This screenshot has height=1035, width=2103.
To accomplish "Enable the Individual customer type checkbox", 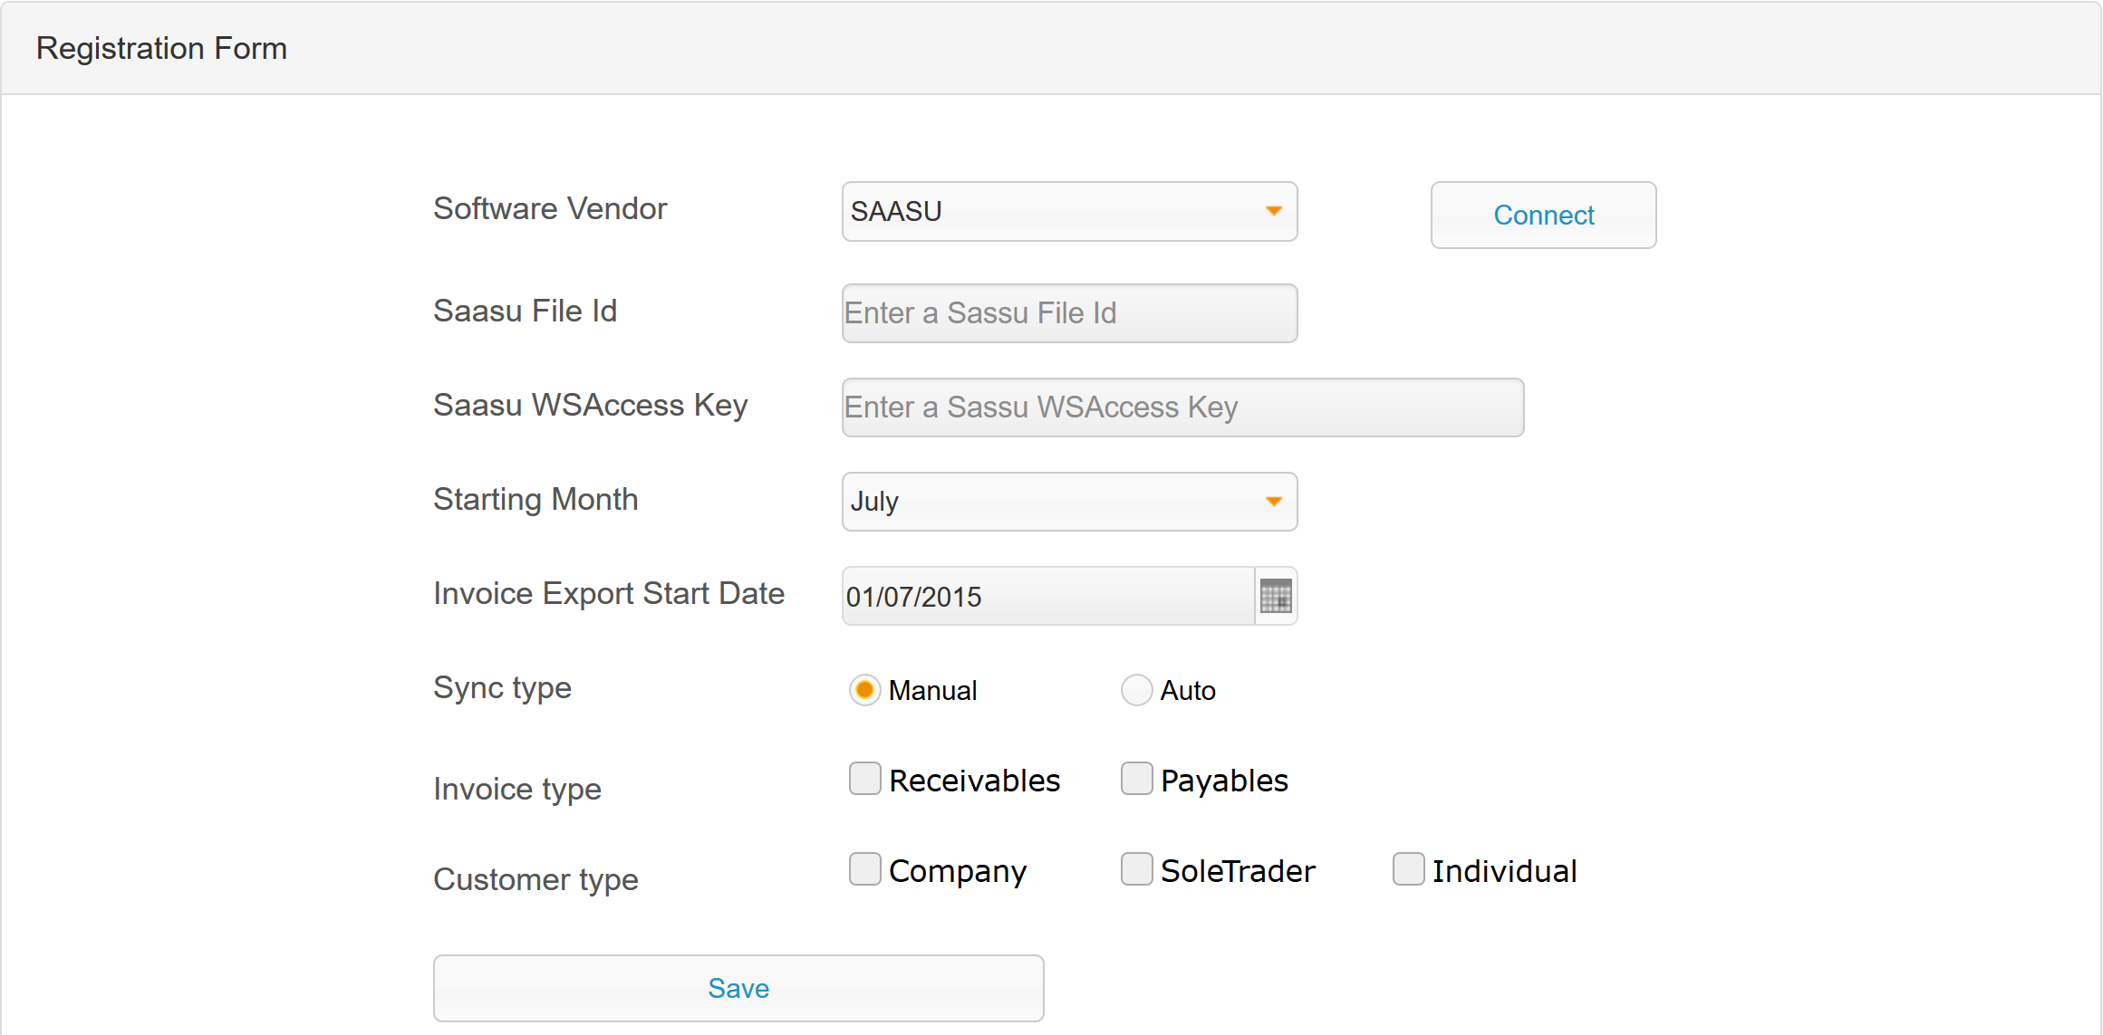I will [x=1408, y=869].
